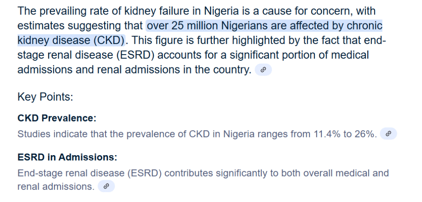Viewport: 422px width, 202px height.
Task: Click the 'Key Points:' heading
Action: [x=45, y=97]
